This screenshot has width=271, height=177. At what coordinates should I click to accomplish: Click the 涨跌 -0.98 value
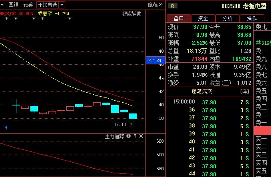click(201, 35)
